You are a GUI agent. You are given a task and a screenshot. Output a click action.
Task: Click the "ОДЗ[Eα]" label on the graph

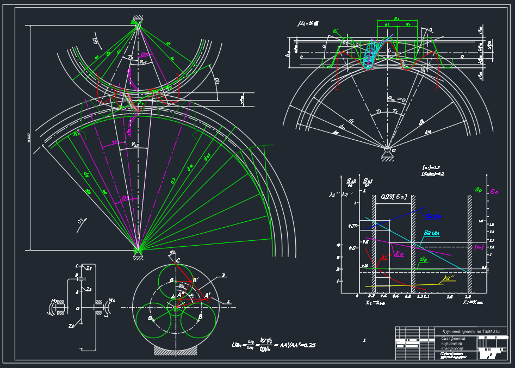(x=394, y=197)
